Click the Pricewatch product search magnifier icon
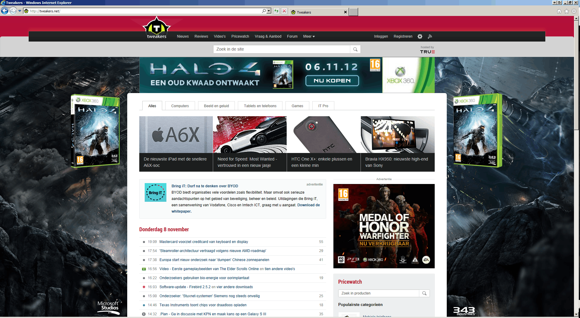Screen dimensions: 580x318 [424, 293]
